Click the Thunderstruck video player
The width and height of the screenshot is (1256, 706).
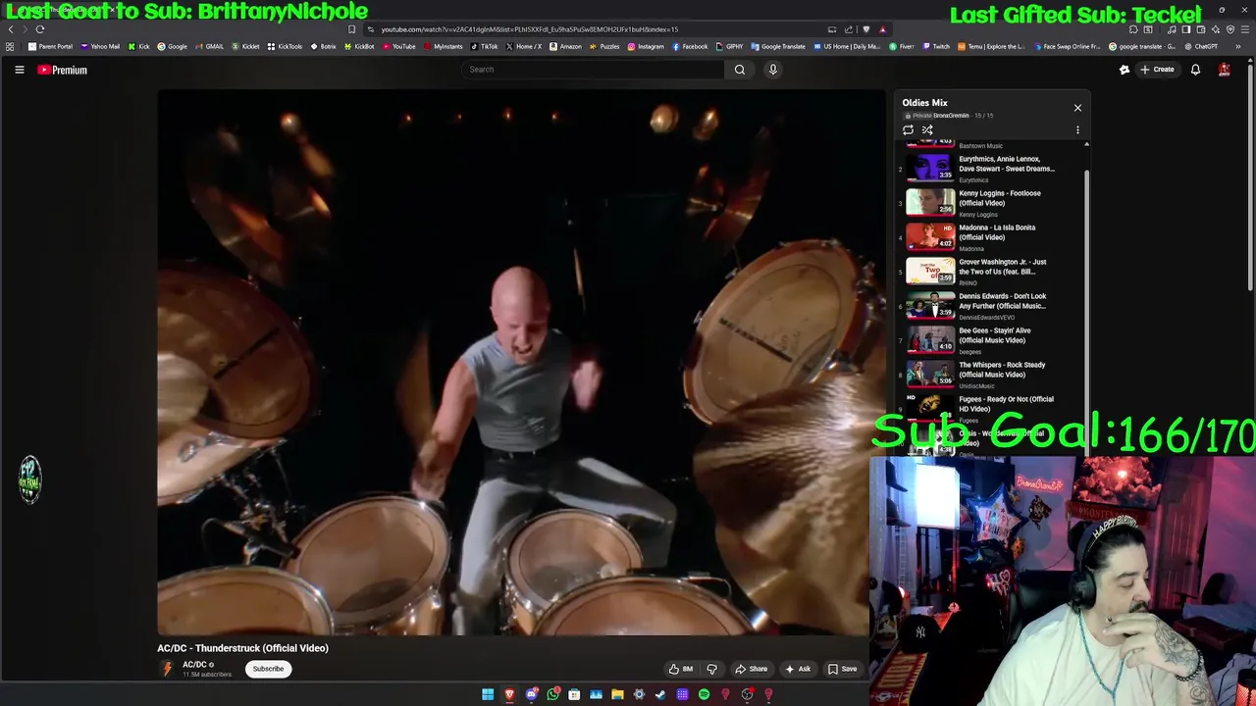pos(521,362)
